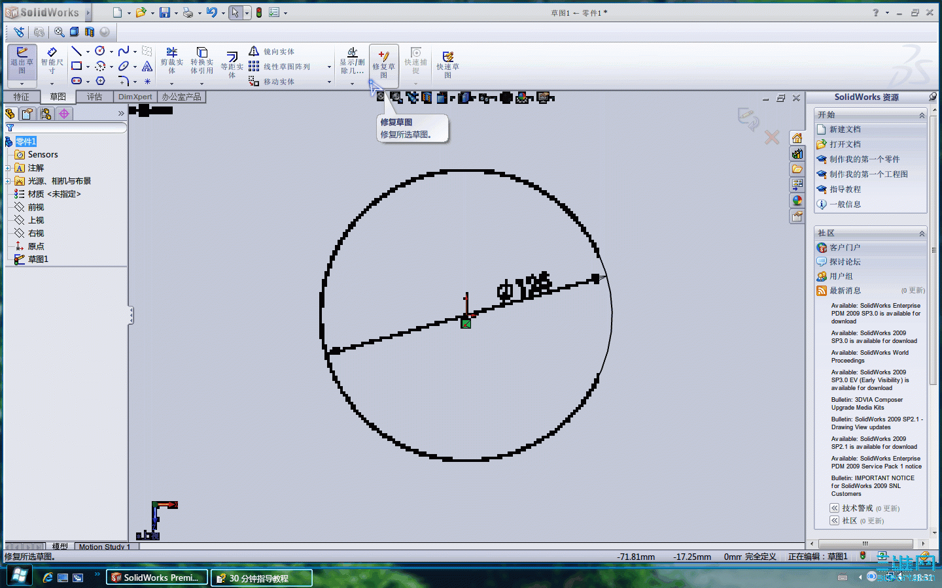The image size is (942, 588).
Task: Open the dropdown under Exit Sketch (退出草图)
Action: point(22,84)
